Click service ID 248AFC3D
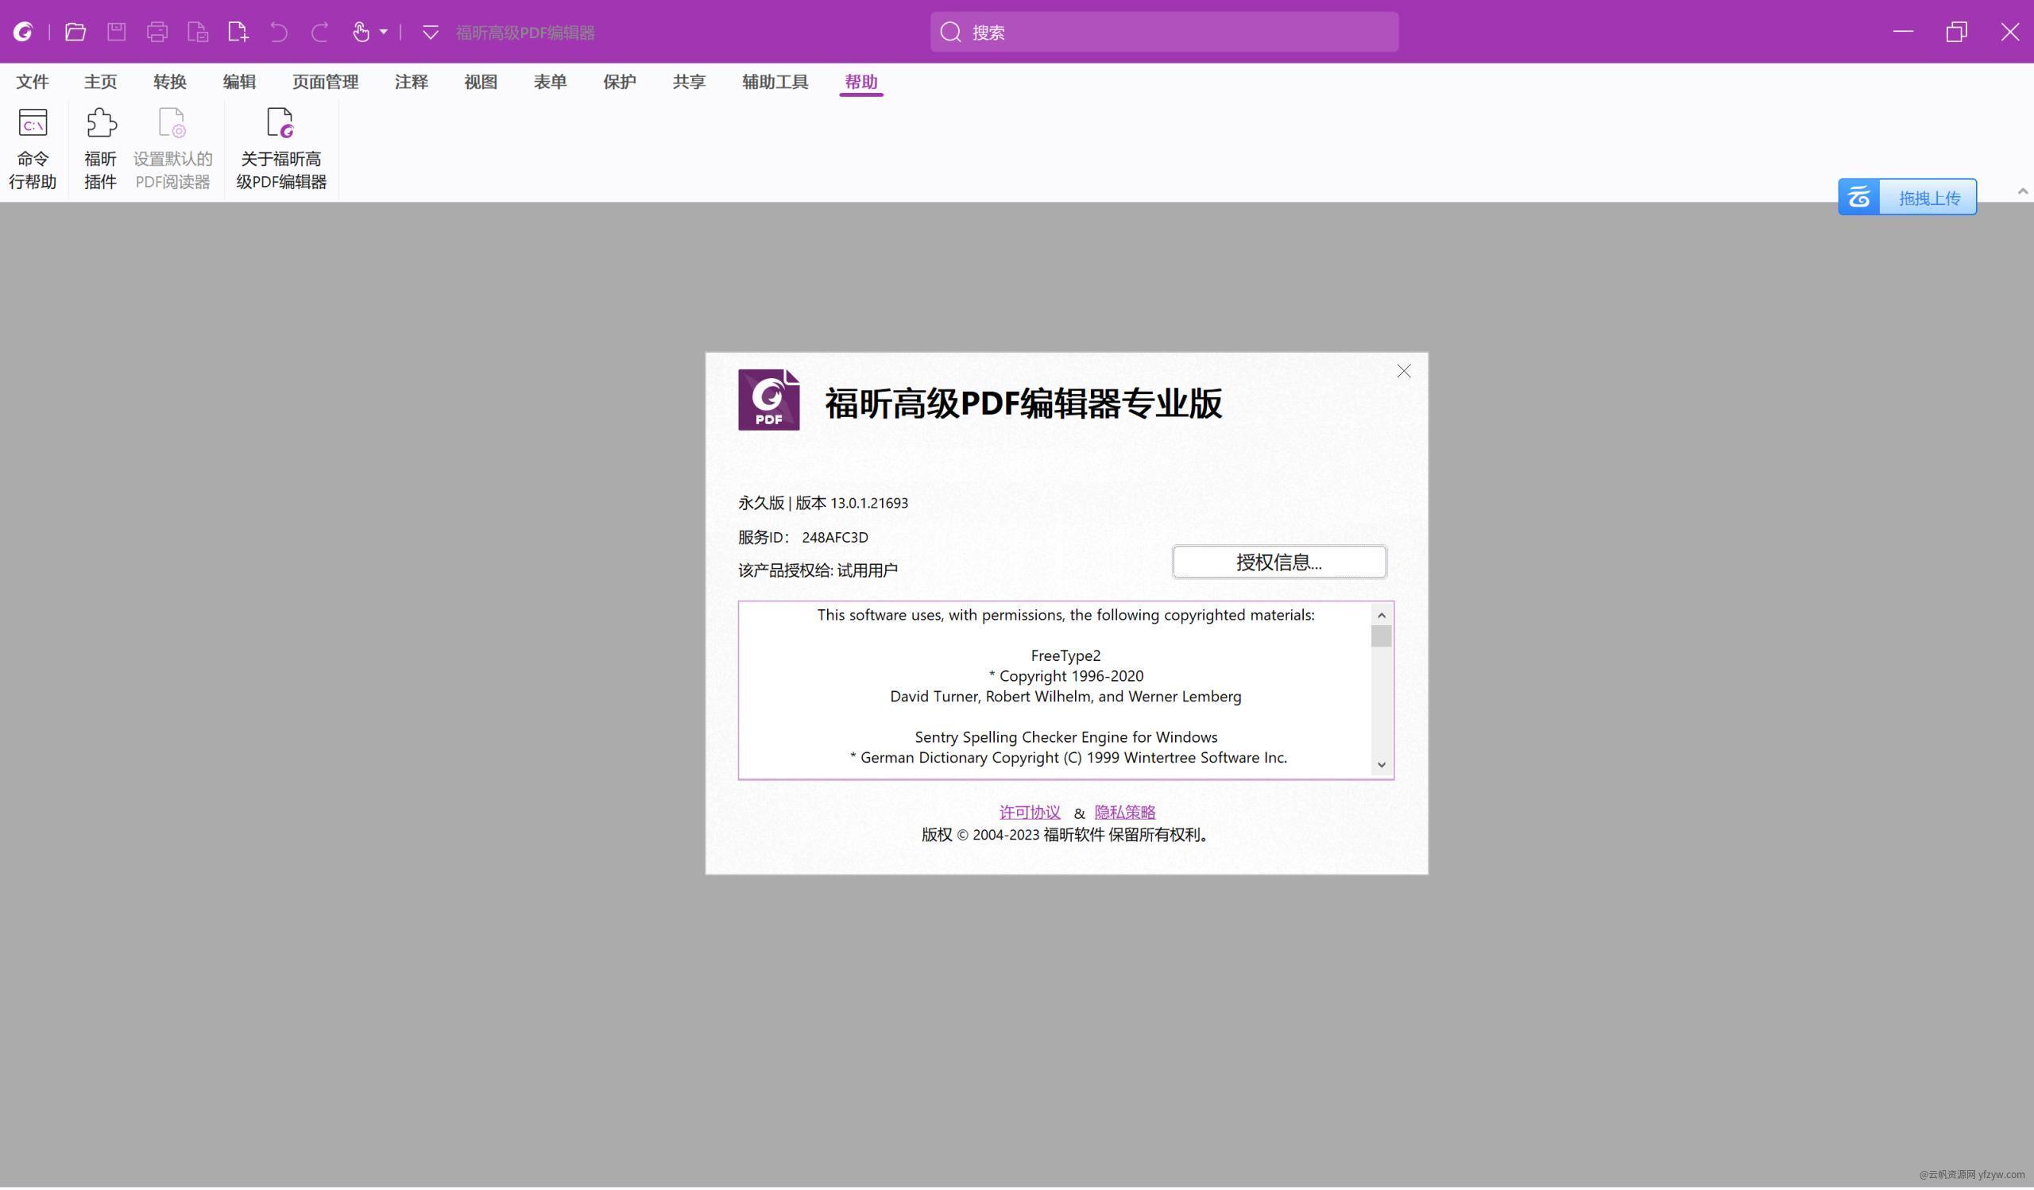2034x1190 pixels. 834,537
